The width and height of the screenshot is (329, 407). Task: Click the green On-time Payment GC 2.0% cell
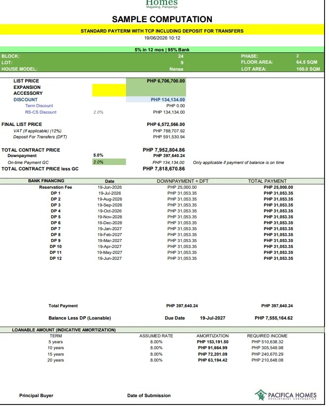pyautogui.click(x=109, y=162)
